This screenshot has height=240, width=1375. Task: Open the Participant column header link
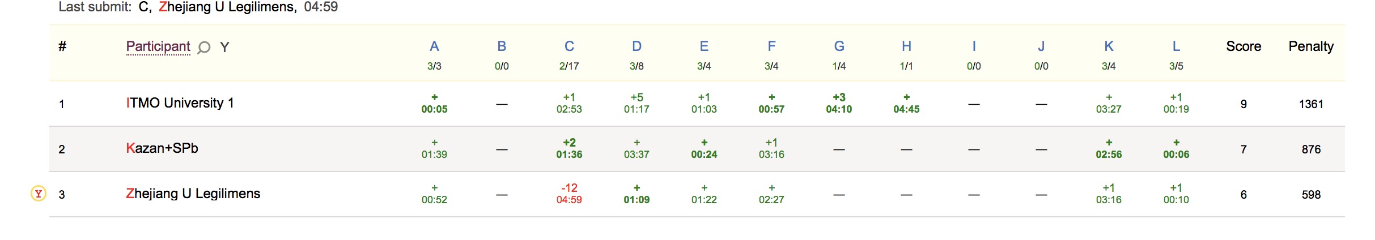pyautogui.click(x=158, y=46)
